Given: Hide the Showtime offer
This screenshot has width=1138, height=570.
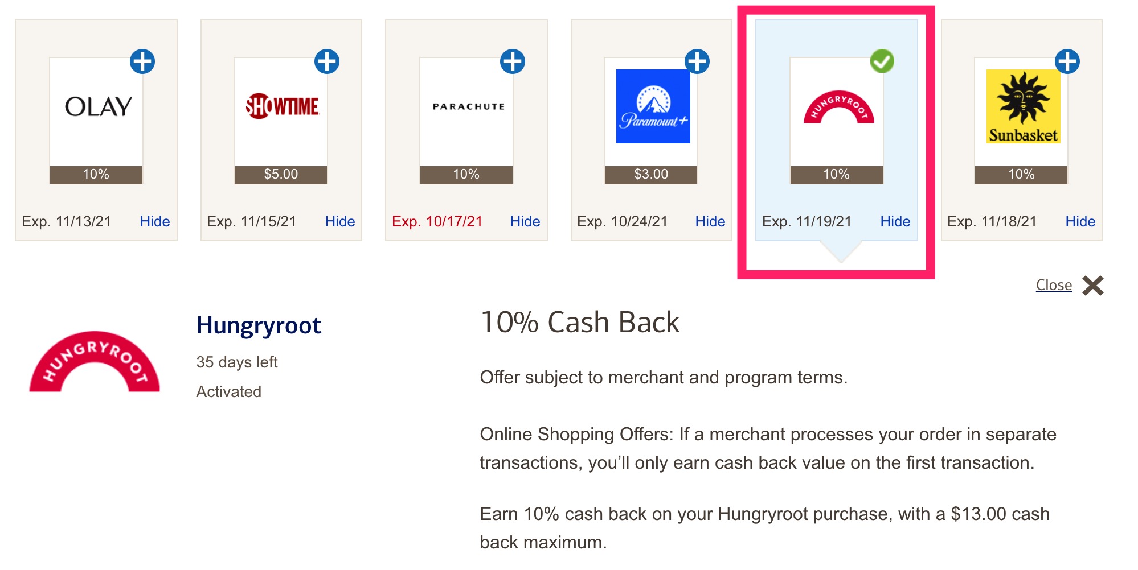Looking at the screenshot, I should point(340,221).
